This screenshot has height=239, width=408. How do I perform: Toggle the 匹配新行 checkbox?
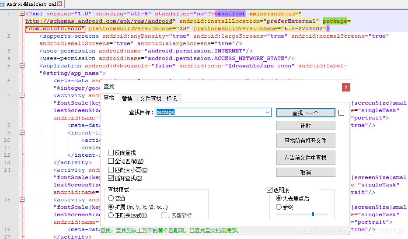click(x=164, y=215)
